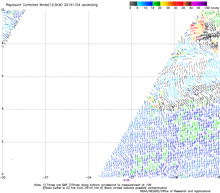Click the 'Times are GMT' note line
The height and width of the screenshot is (193, 220).
click(93, 185)
